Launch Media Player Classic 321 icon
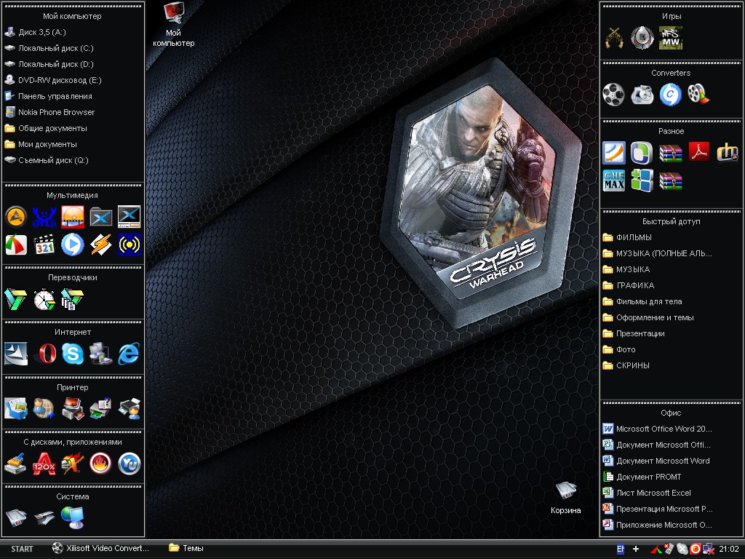This screenshot has height=559, width=745. pos(44,245)
